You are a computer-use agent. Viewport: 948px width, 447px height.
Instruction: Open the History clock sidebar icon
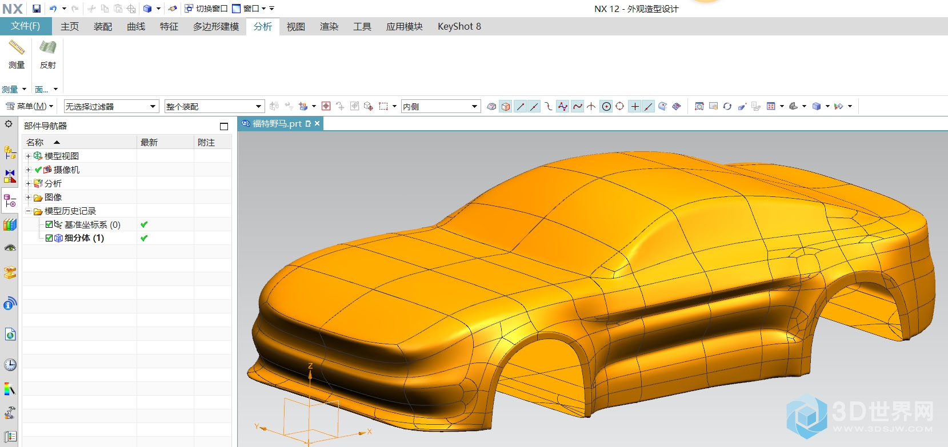coord(10,364)
